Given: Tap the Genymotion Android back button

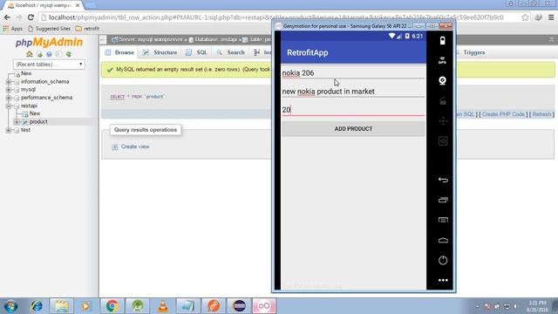Looking at the screenshot, I should (443, 181).
